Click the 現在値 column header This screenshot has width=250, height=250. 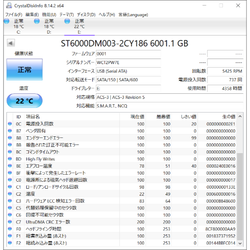click(132, 117)
